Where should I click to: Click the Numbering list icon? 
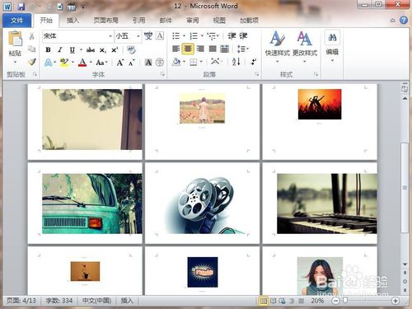point(194,35)
